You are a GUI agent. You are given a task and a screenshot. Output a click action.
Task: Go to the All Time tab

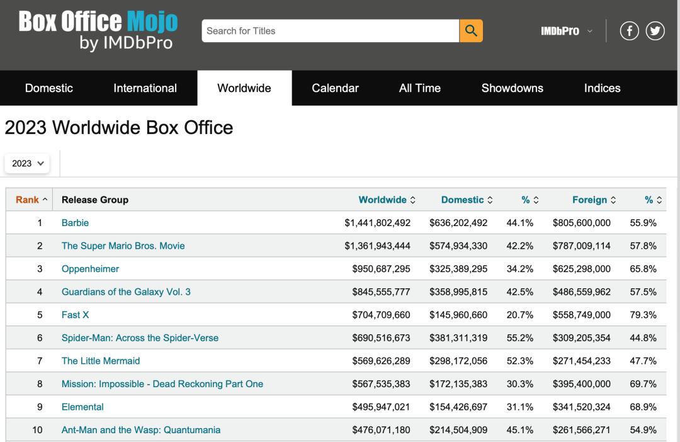click(x=420, y=88)
